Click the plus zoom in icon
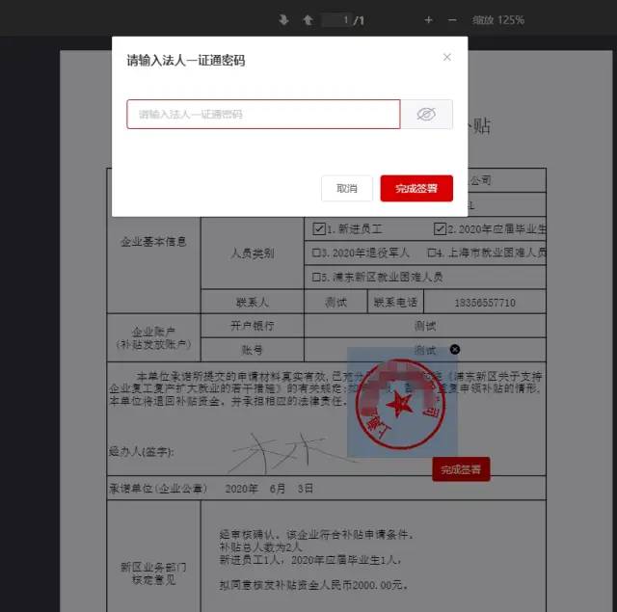Viewport: 617px width, 612px height. coord(428,19)
